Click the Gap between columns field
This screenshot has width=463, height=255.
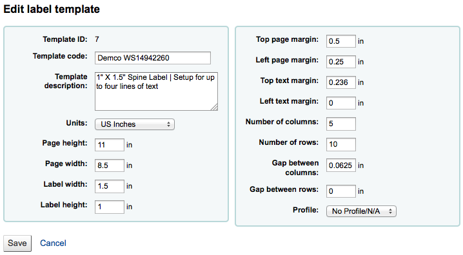point(341,165)
